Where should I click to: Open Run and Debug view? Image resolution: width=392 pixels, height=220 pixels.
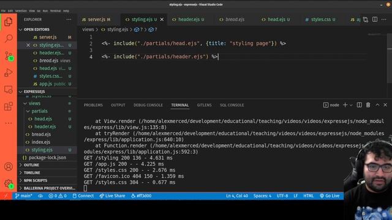tap(9, 73)
